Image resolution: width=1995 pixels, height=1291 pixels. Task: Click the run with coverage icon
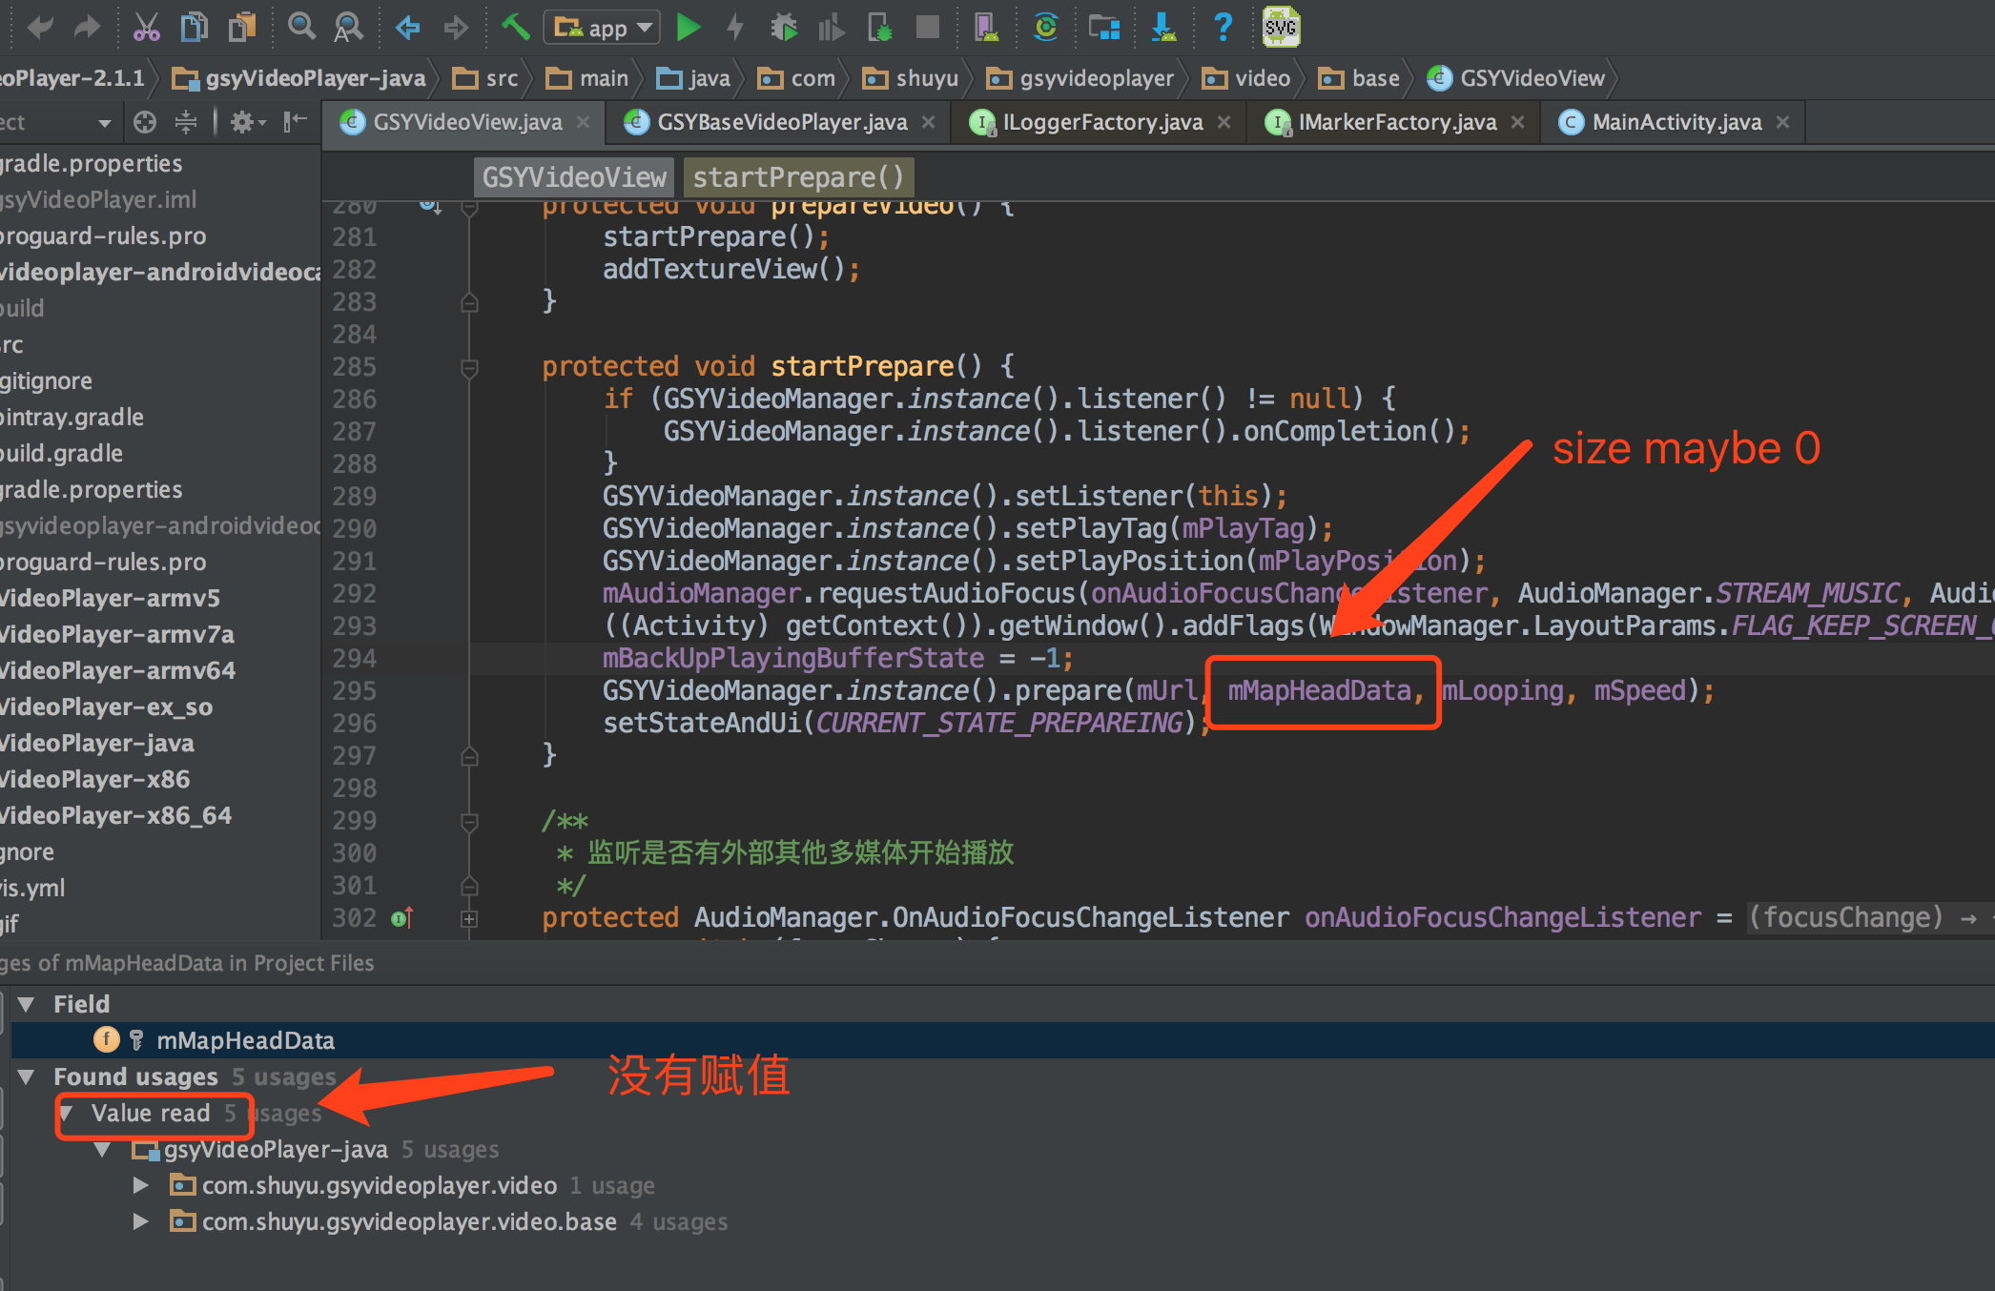[831, 27]
